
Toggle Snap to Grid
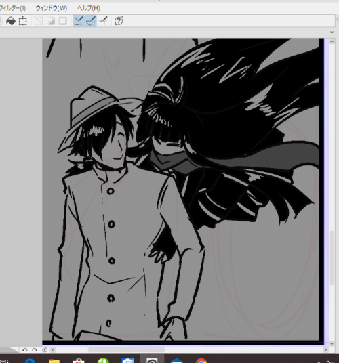pyautogui.click(x=103, y=21)
